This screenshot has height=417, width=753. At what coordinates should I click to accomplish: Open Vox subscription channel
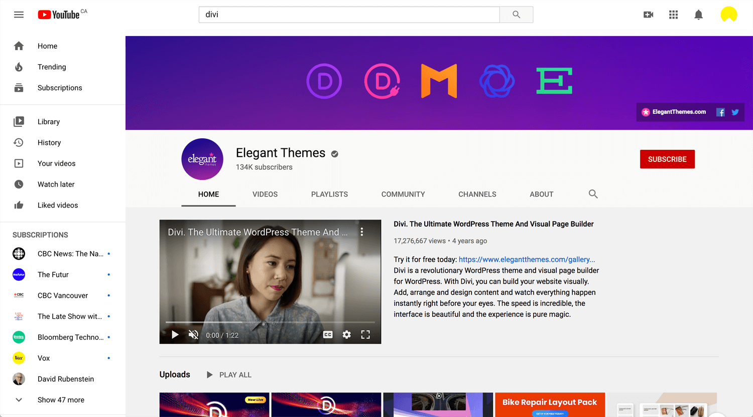63,358
